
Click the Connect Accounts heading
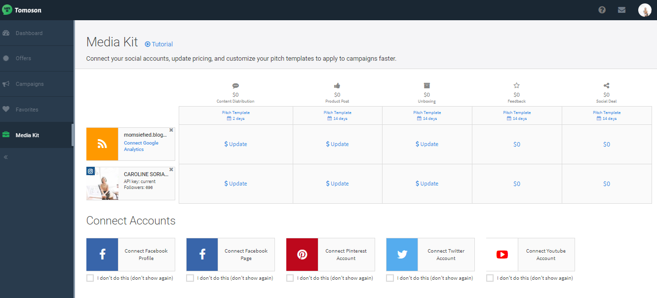(131, 221)
